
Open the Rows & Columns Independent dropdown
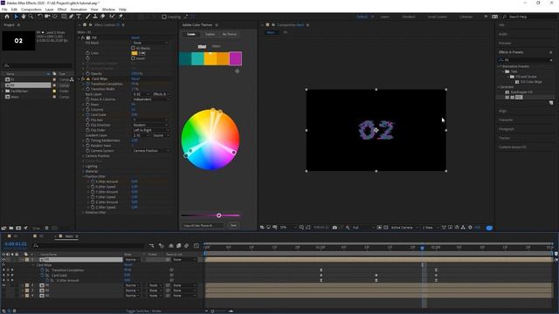click(150, 99)
